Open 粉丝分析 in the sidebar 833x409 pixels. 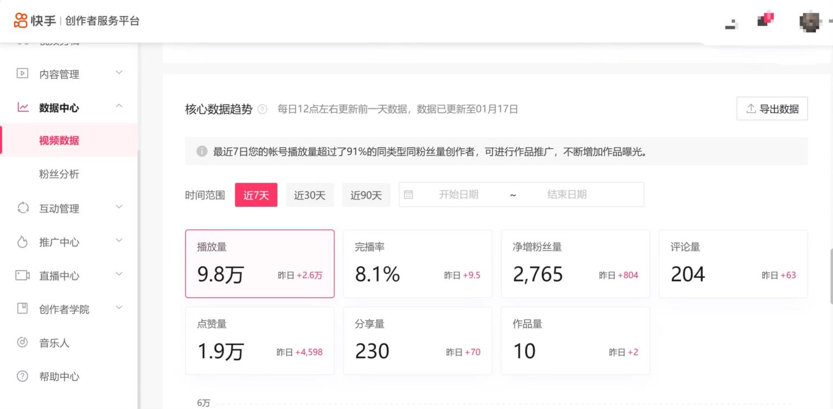click(x=59, y=174)
